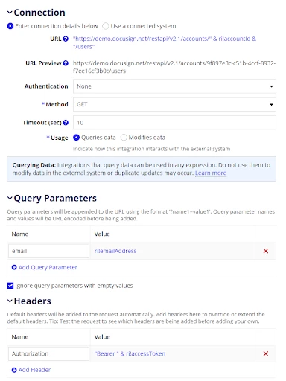Click the 'email' parameter name field

click(48, 251)
